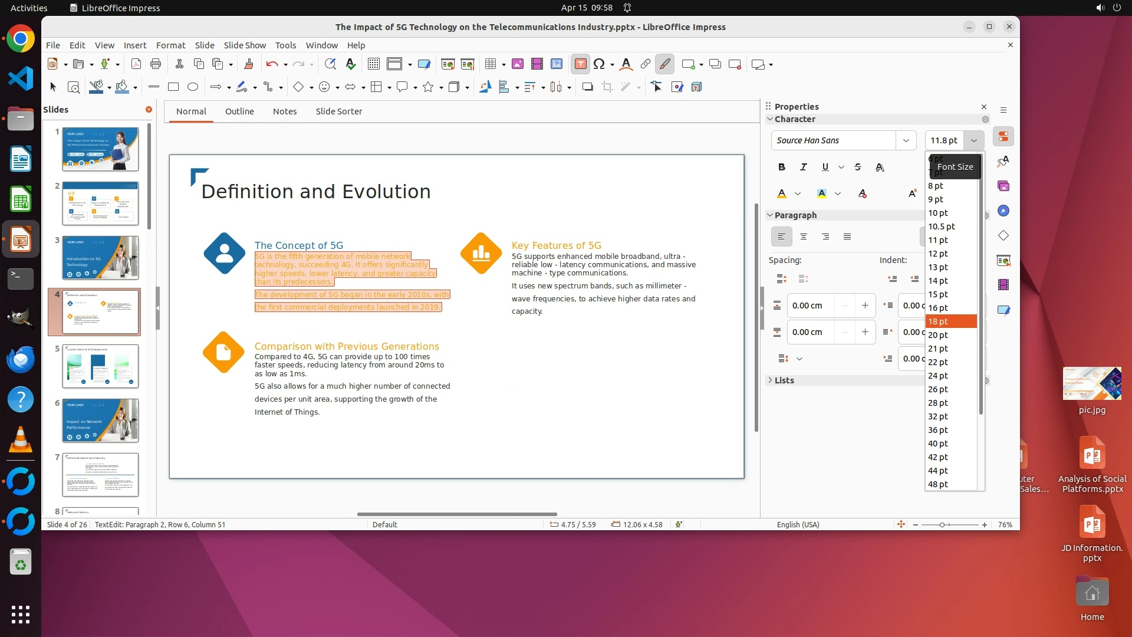Toggle Italic in Character panel
Image resolution: width=1132 pixels, height=637 pixels.
tap(804, 168)
